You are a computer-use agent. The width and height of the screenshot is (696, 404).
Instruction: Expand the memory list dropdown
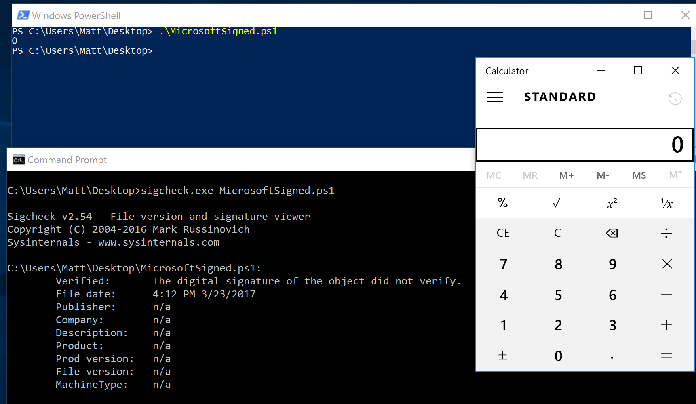coord(675,175)
